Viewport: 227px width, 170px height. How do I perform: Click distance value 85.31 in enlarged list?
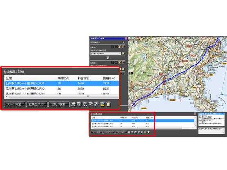[106, 88]
